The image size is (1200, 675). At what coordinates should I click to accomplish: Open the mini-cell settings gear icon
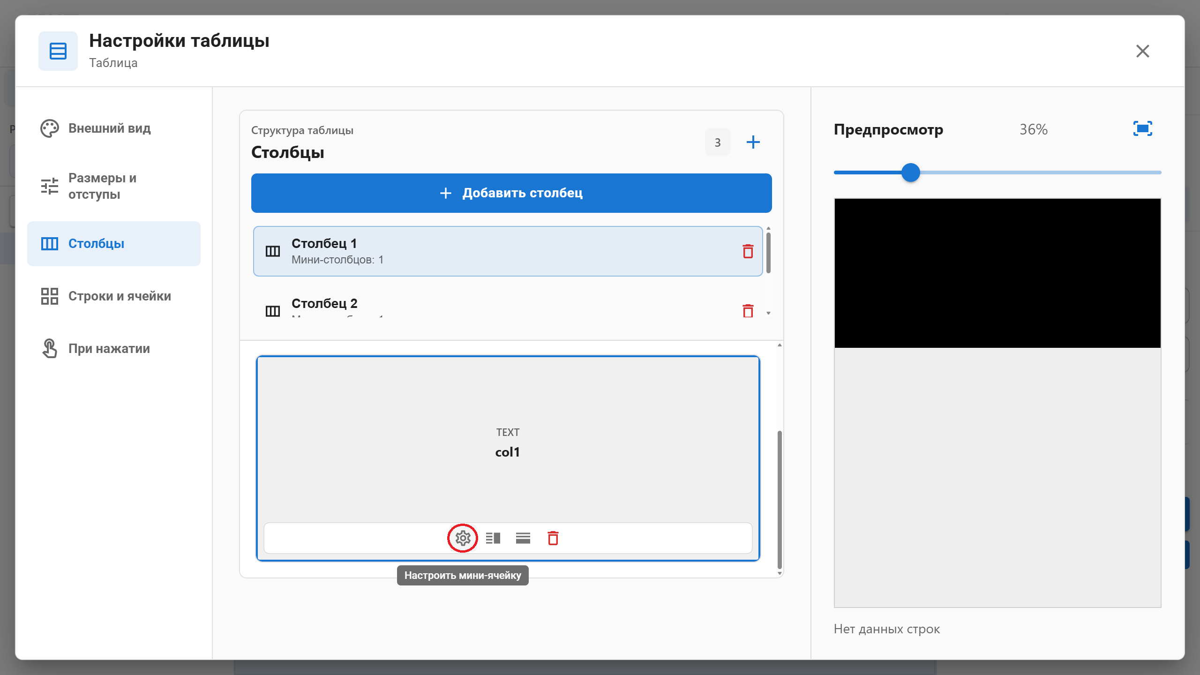[x=463, y=538]
